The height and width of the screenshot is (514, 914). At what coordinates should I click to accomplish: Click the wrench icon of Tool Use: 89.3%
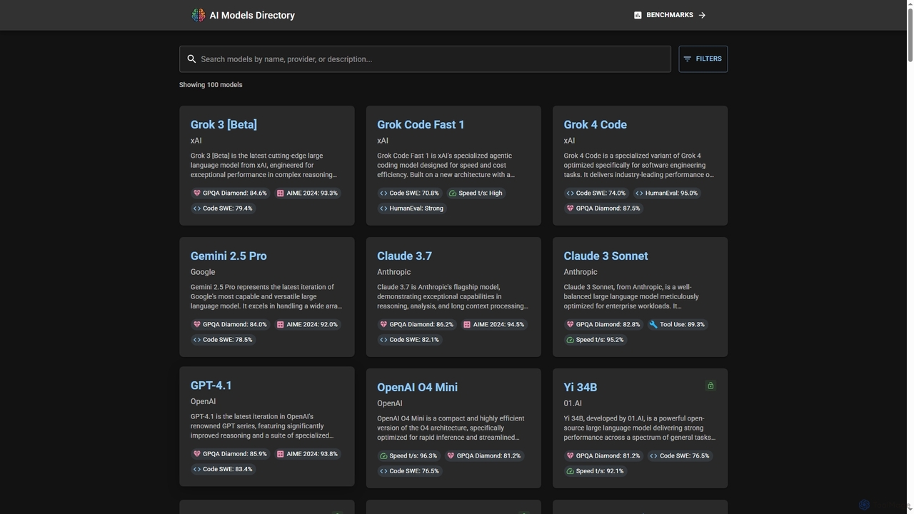(x=653, y=325)
